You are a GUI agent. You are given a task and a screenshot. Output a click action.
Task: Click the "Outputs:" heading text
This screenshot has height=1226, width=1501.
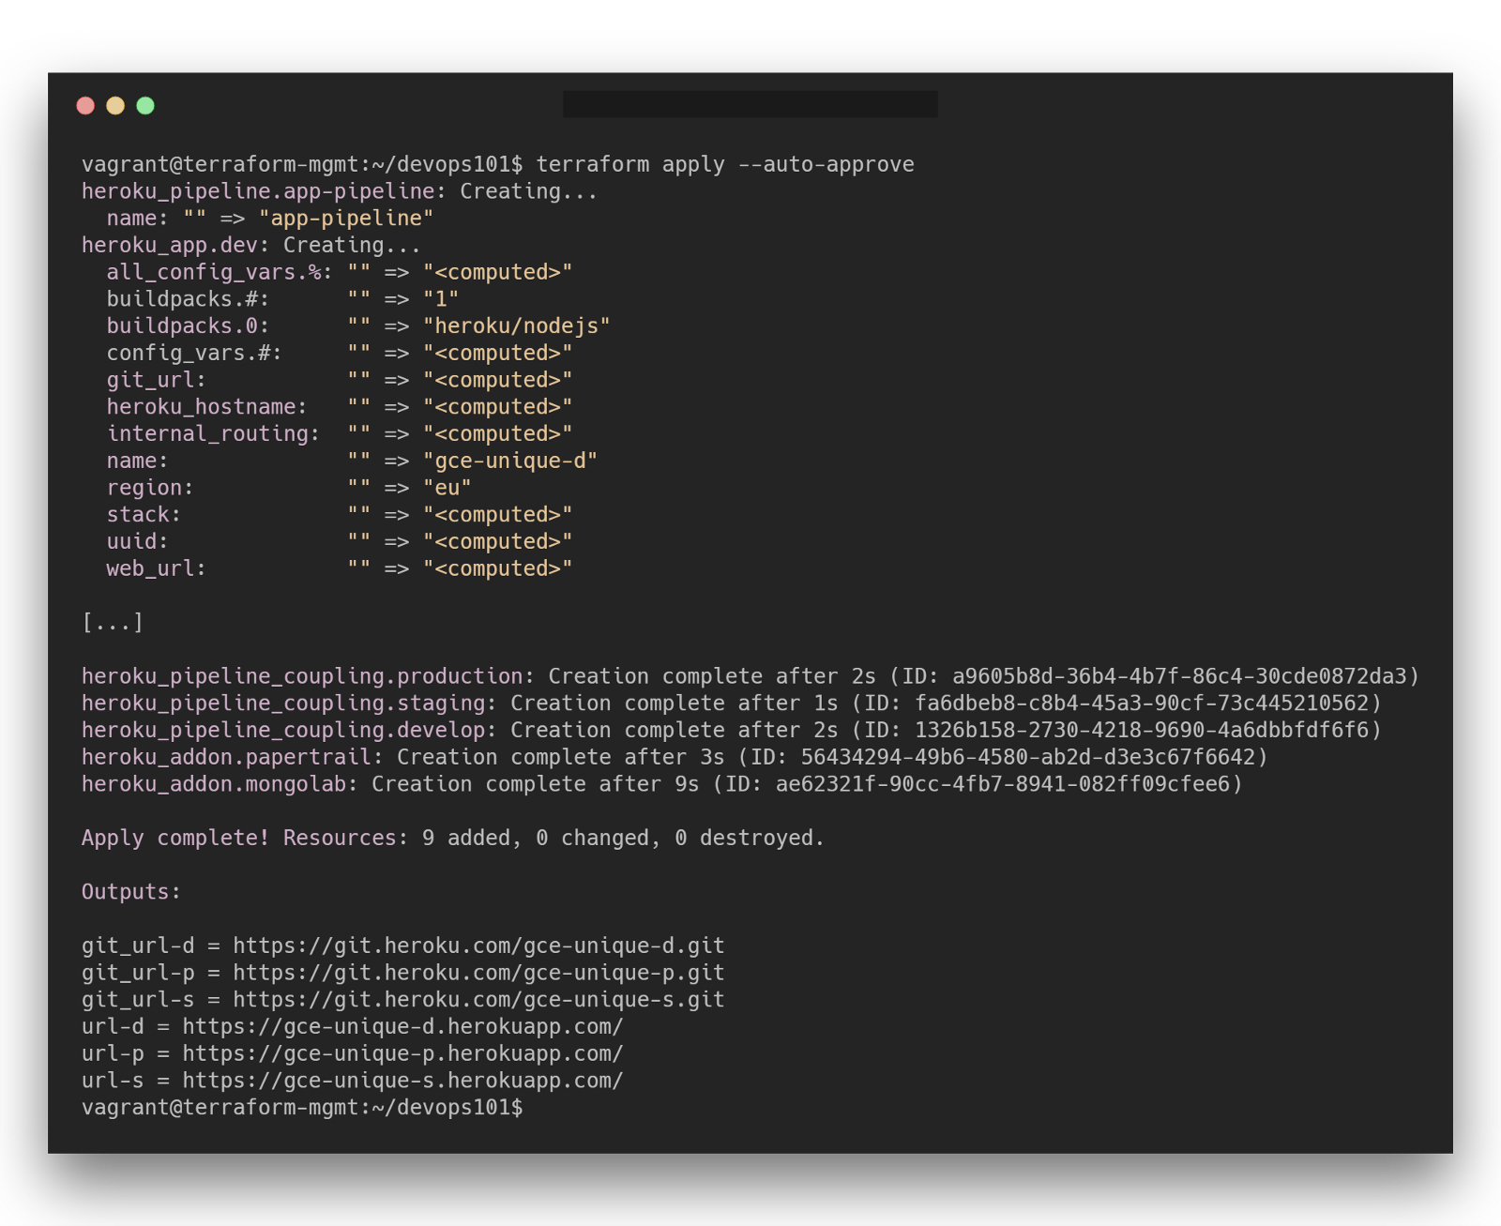click(x=130, y=891)
